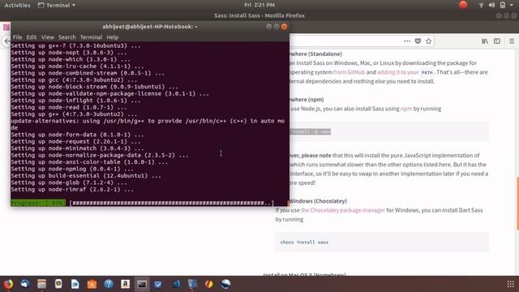Open the terminal Help menu
This screenshot has height=292, width=519.
pyautogui.click(x=112, y=37)
